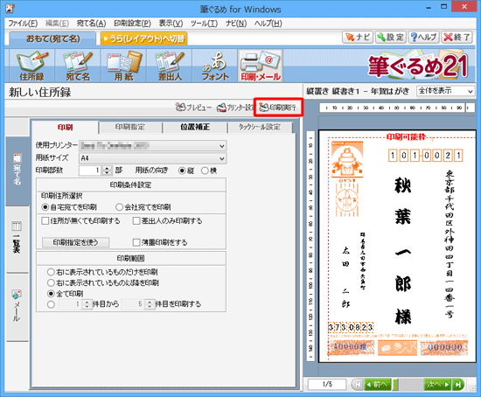Open the 差出人 sender tool
The image size is (481, 397).
point(170,66)
